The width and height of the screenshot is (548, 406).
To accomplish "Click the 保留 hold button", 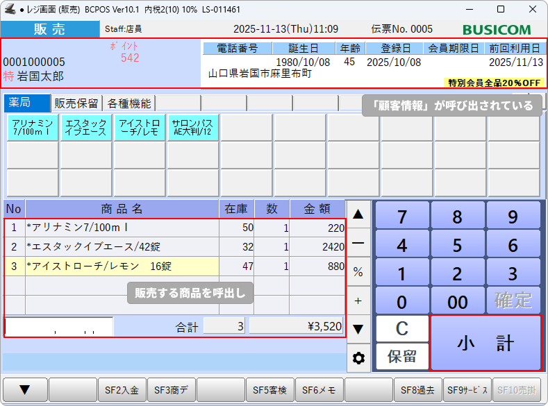I will (402, 357).
